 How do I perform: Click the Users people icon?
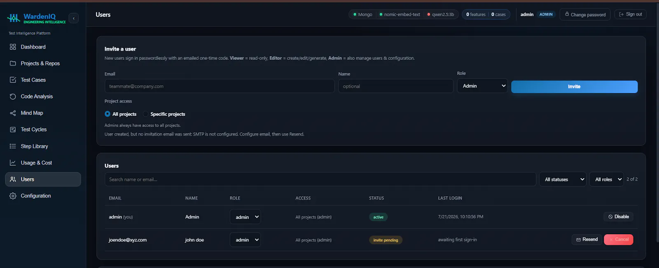[13, 179]
